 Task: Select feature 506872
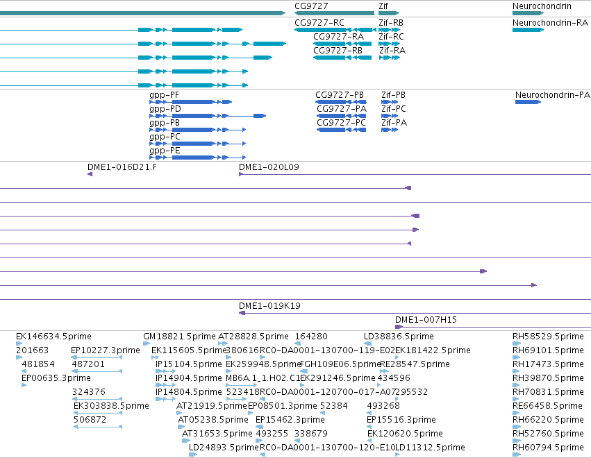(x=90, y=420)
